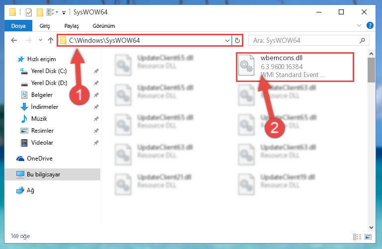Toggle the pin beside Yerel Disk (C:)

96,71
